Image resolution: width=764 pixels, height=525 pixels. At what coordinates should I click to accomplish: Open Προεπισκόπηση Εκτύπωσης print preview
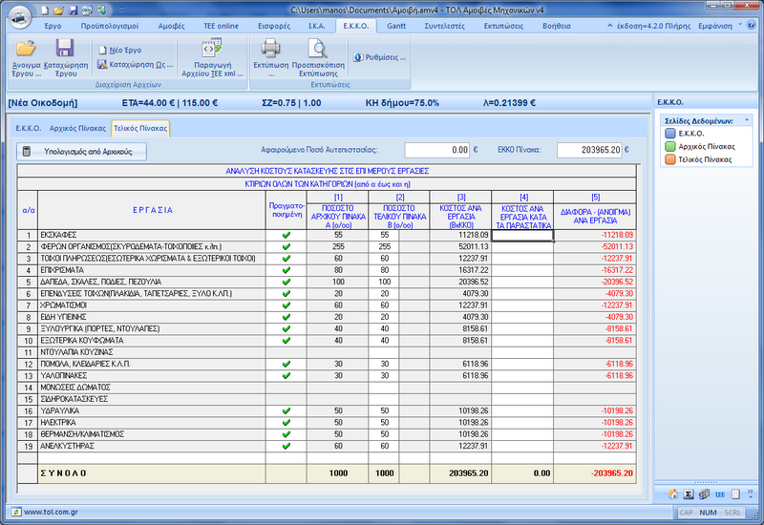point(318,50)
